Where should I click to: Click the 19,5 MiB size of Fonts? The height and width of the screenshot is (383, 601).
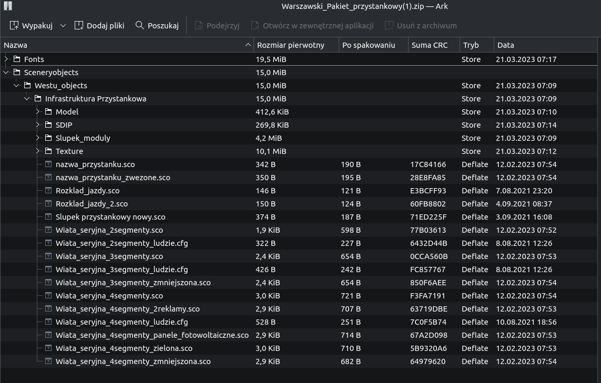coord(271,59)
